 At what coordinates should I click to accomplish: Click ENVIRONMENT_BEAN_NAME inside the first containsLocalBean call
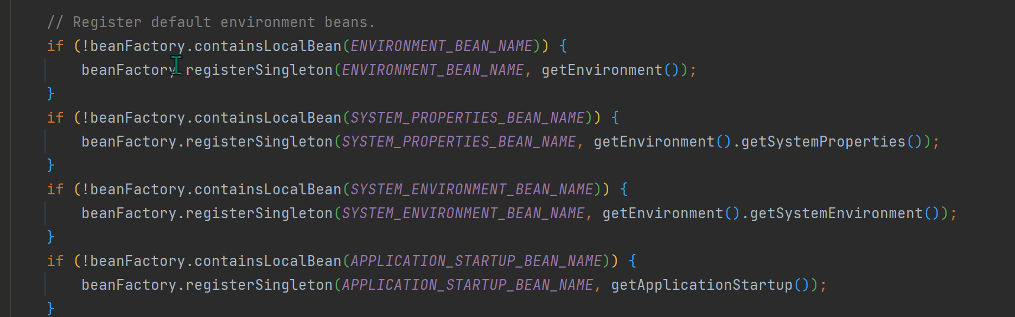point(442,46)
